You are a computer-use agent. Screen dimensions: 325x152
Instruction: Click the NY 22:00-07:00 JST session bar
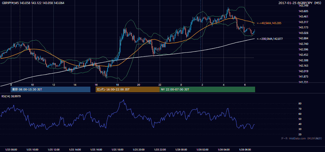[207, 89]
